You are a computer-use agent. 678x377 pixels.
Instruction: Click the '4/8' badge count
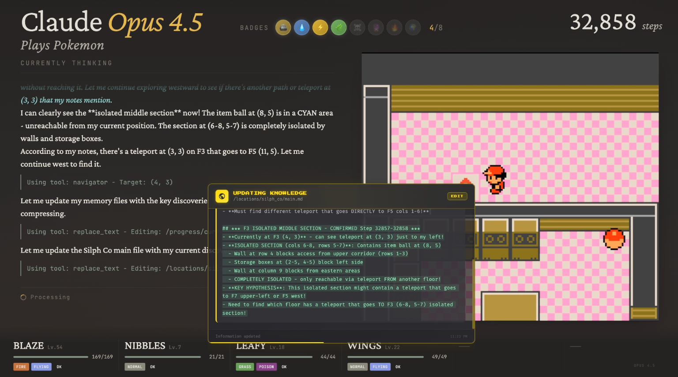click(436, 28)
